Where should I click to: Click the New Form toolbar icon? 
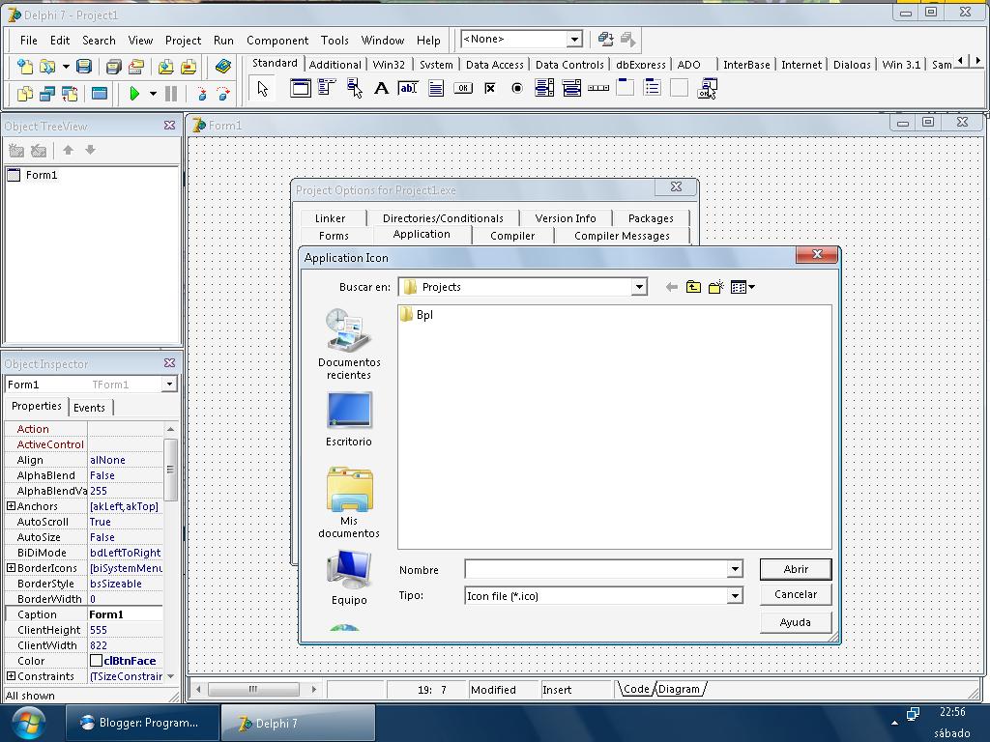click(x=100, y=94)
